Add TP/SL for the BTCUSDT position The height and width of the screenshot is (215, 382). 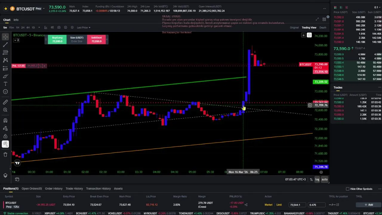369,205
